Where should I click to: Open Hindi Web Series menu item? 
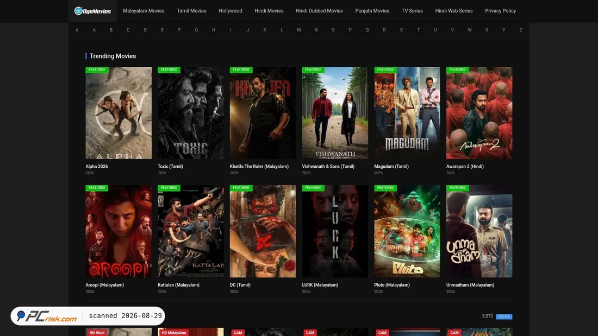[454, 11]
